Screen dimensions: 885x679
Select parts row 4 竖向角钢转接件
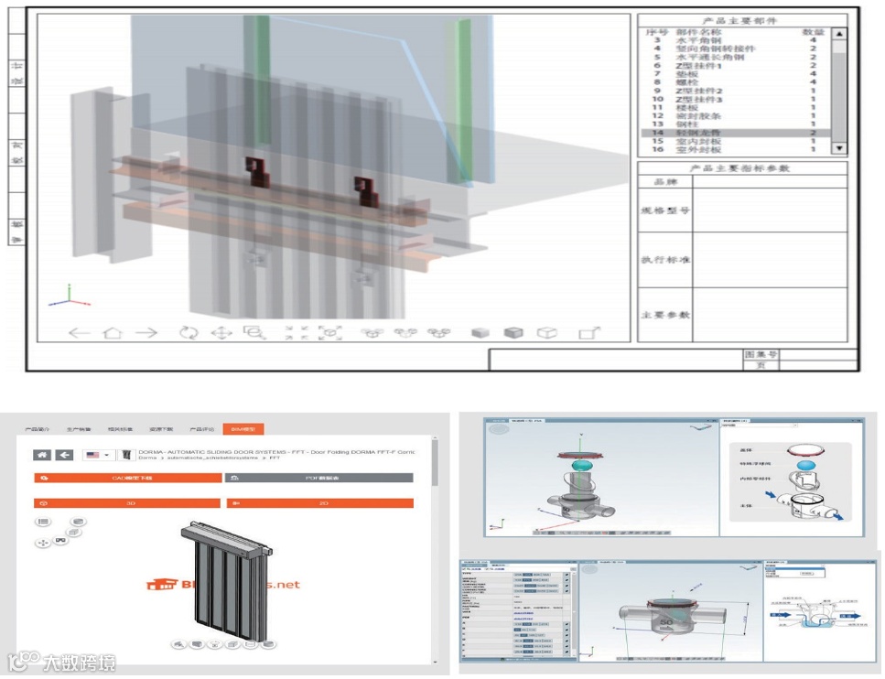pos(736,48)
